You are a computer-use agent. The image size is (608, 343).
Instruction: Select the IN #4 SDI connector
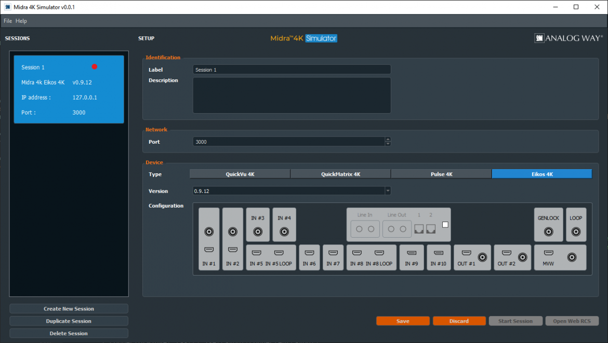[x=284, y=231]
